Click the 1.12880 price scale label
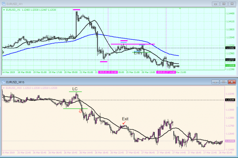 coord(230,118)
